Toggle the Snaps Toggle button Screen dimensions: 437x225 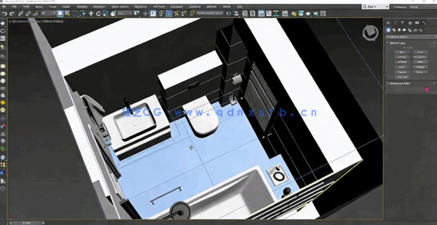pos(161,13)
